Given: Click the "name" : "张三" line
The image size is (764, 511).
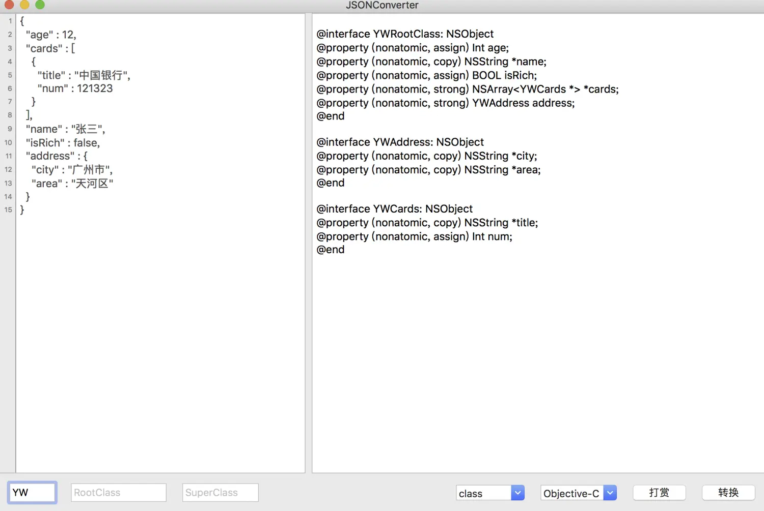Looking at the screenshot, I should coord(65,129).
